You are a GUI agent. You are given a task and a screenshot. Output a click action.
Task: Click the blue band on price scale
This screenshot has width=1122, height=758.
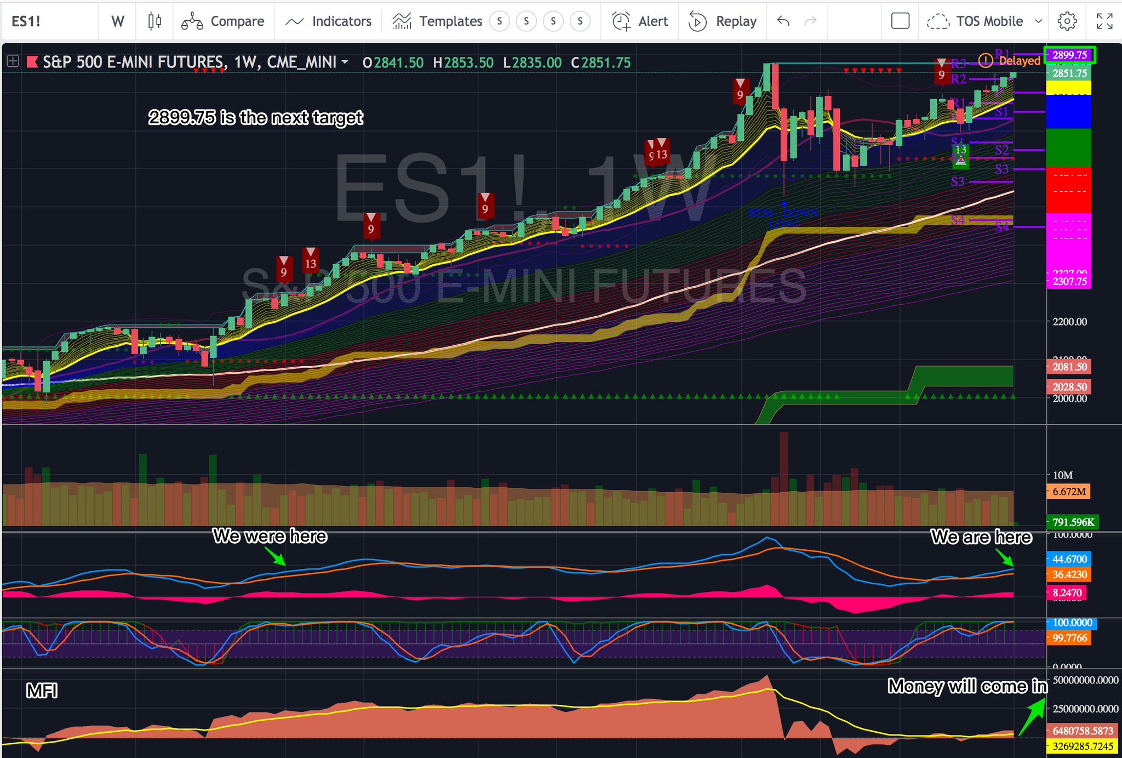1068,112
